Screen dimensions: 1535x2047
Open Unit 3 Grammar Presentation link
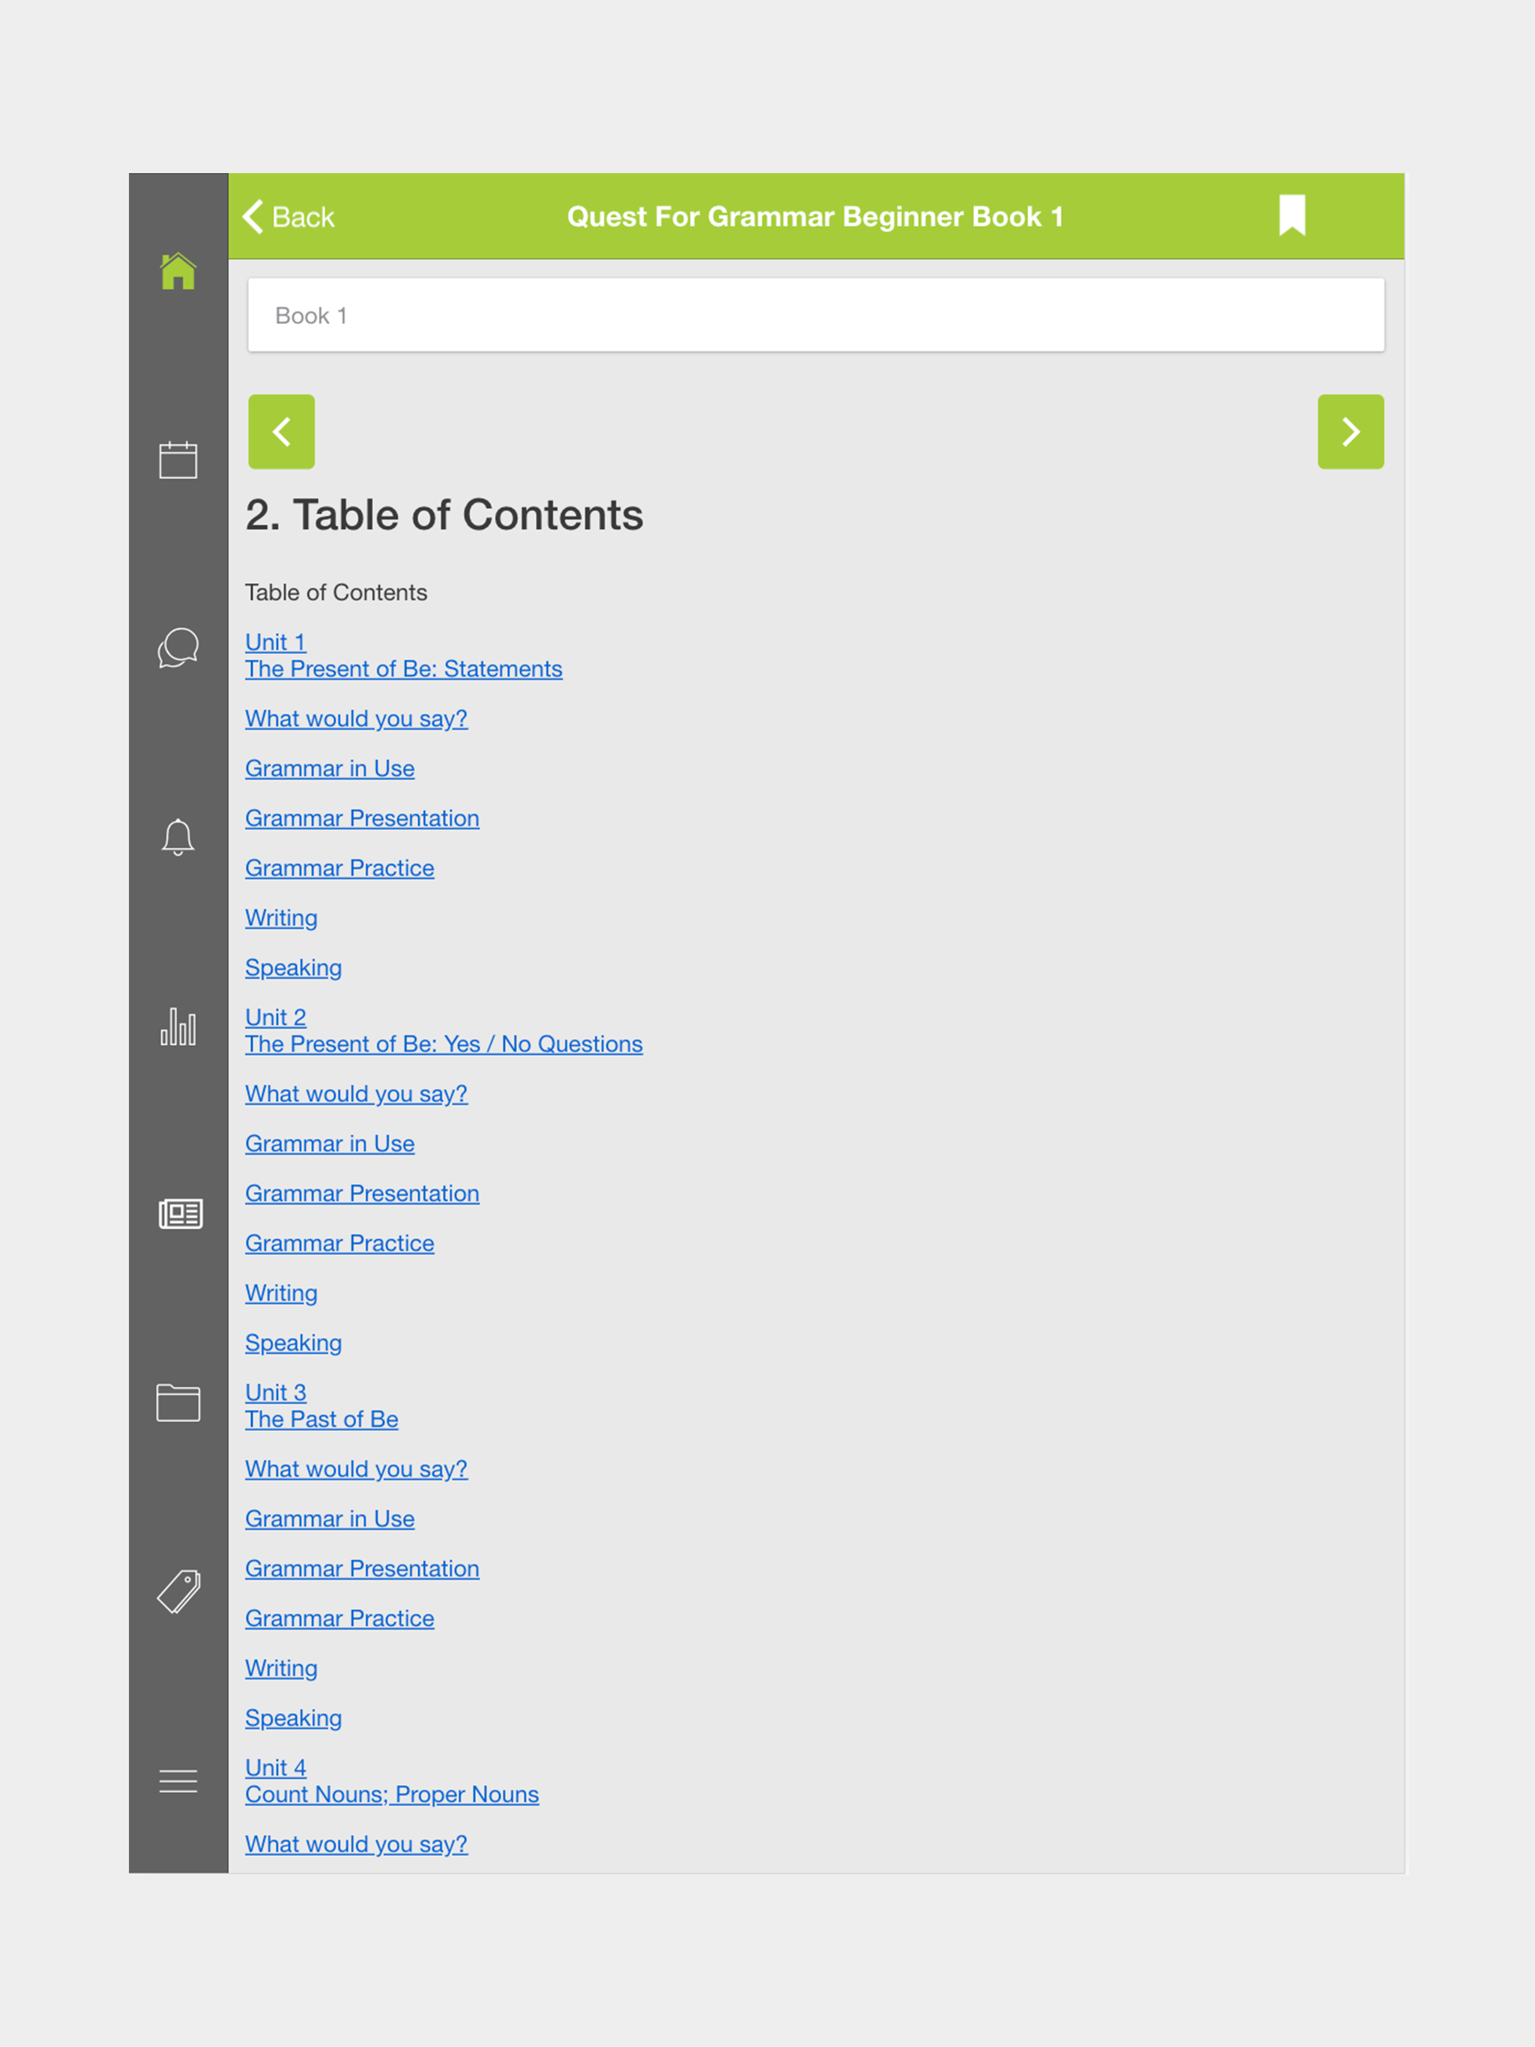[362, 1570]
